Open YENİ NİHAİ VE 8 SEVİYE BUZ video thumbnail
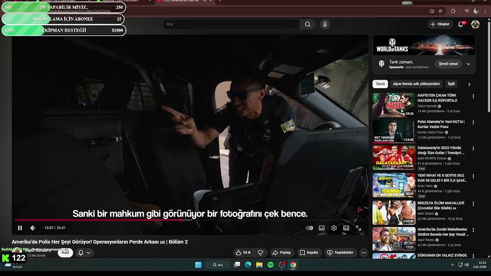Screen dimensions: 491x276 [x=394, y=185]
